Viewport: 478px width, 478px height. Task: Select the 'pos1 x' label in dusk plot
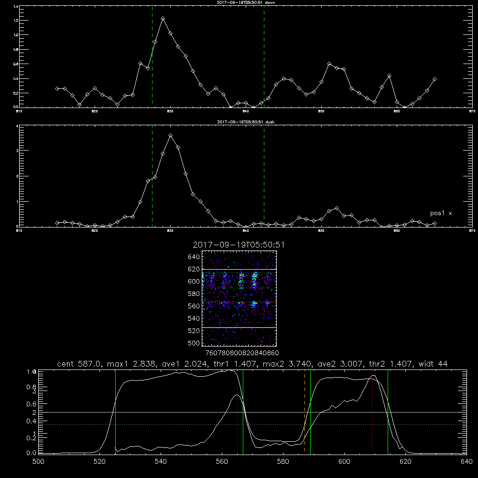click(441, 213)
